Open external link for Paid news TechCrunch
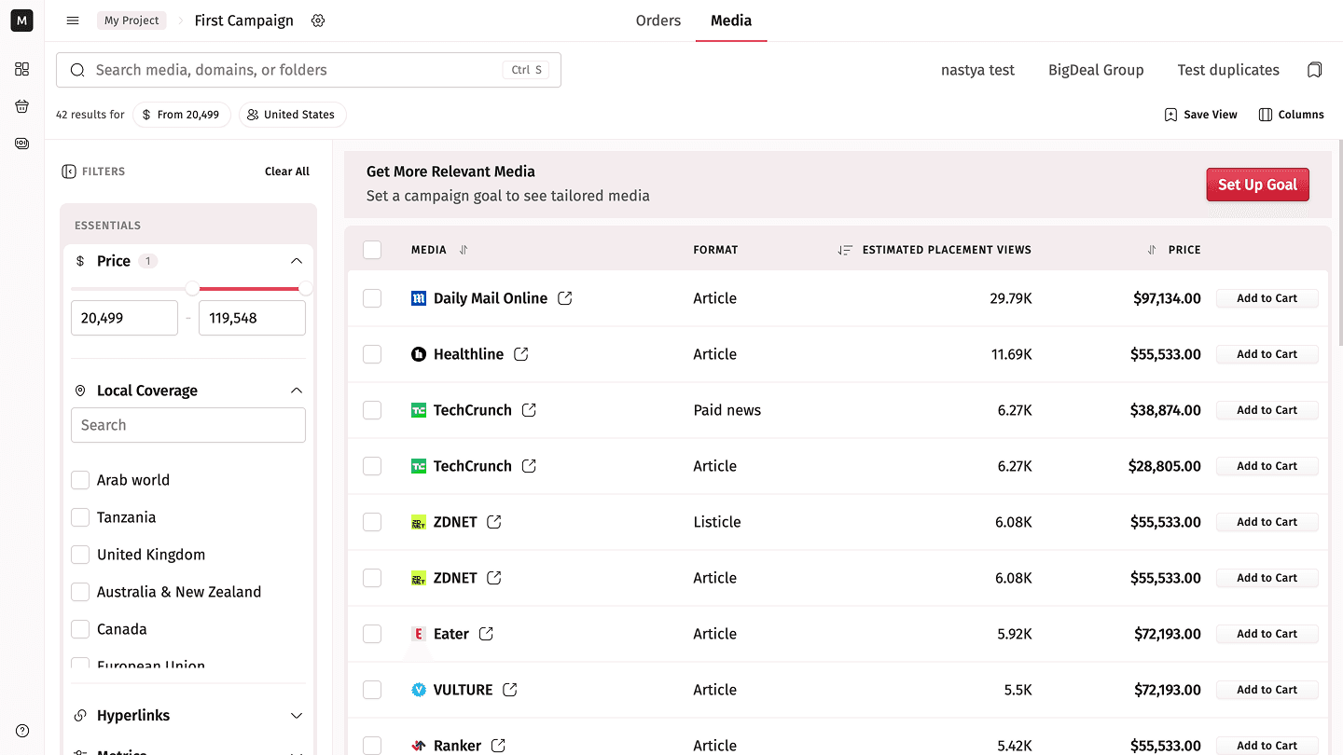This screenshot has width=1343, height=755. pyautogui.click(x=529, y=410)
